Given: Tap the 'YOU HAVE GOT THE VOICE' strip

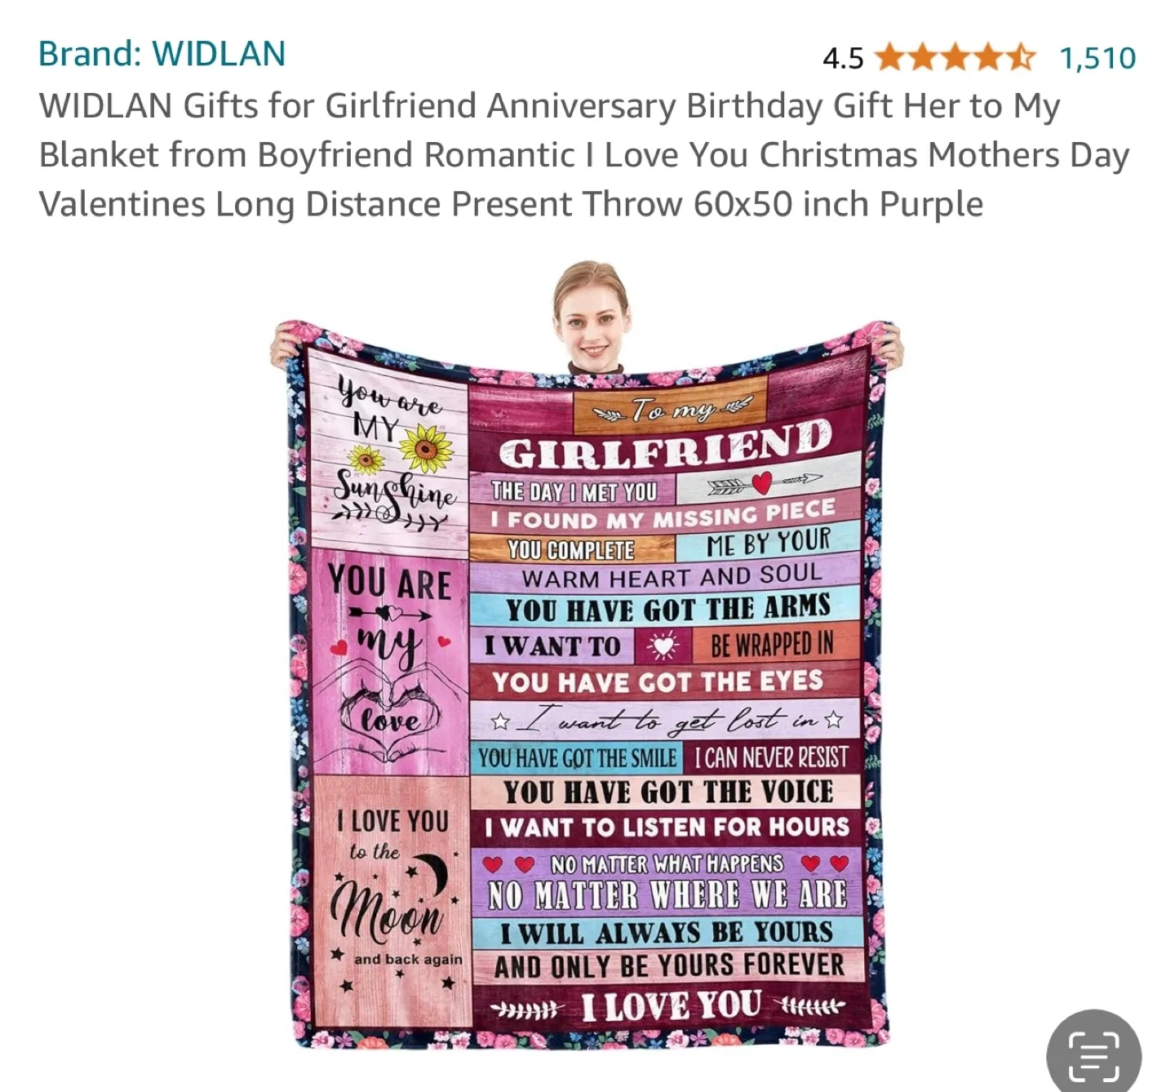Looking at the screenshot, I should (667, 792).
